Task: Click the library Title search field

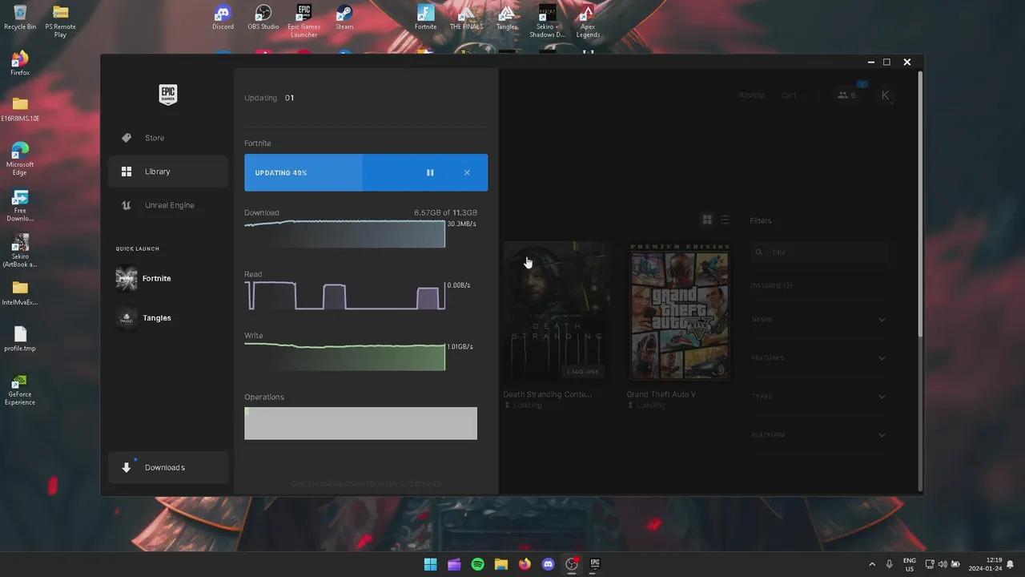Action: [819, 252]
